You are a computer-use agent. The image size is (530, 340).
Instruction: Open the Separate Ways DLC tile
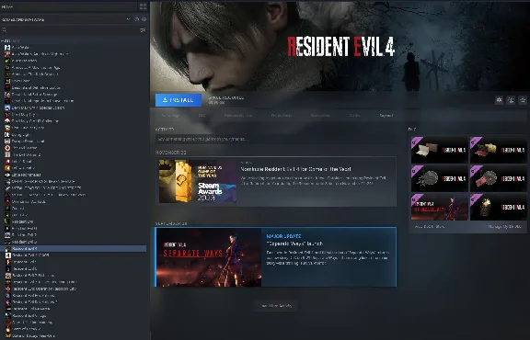pos(440,207)
